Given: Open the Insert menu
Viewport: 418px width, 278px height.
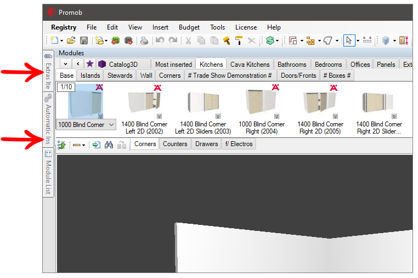Looking at the screenshot, I should pyautogui.click(x=160, y=27).
